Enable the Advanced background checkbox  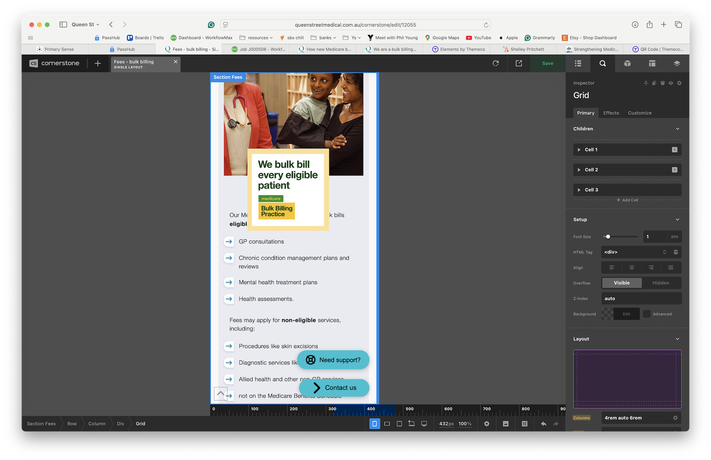pos(647,314)
